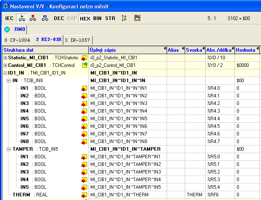This screenshot has width=261, height=200.
Task: Click the arrow icon in TAMPER~IN5 row
Action: point(84,188)
